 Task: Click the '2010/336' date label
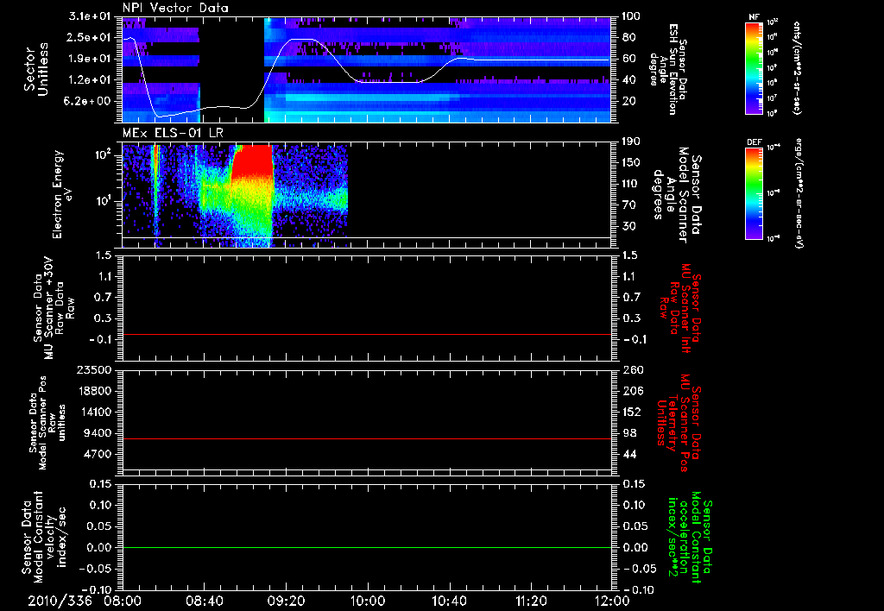click(x=60, y=601)
